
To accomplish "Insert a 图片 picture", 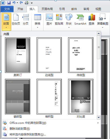I will (x=49, y=19).
